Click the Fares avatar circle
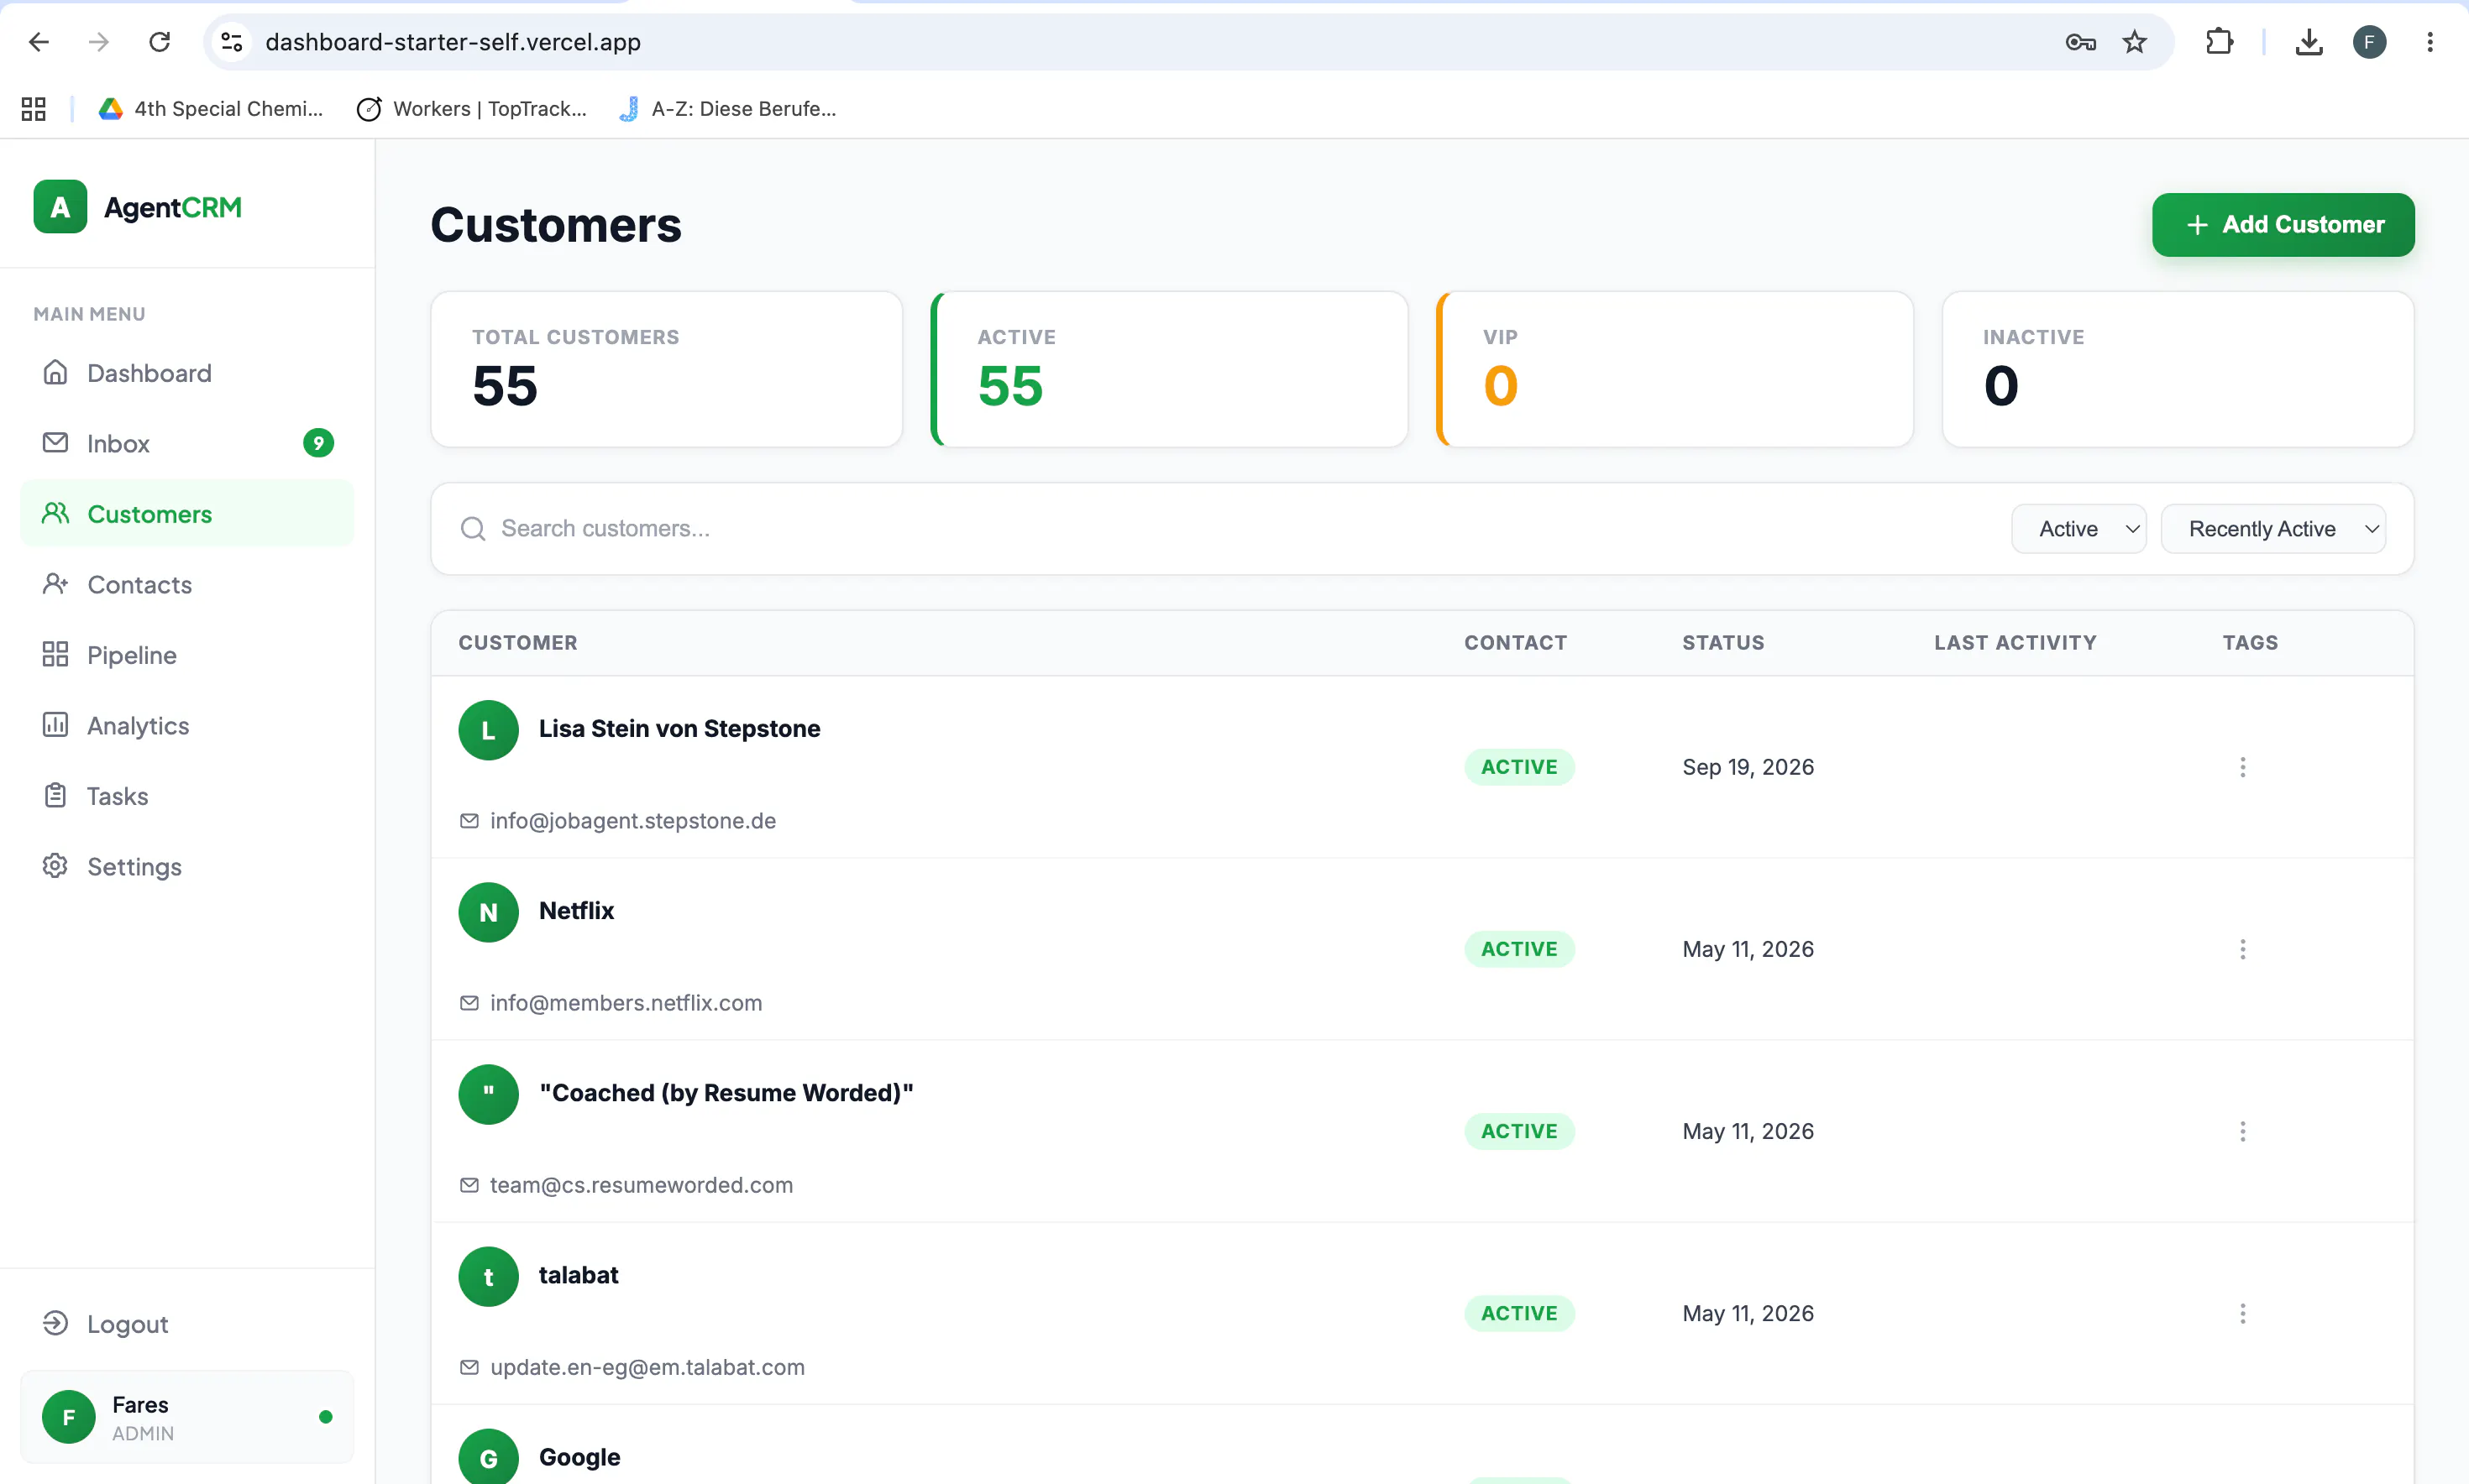This screenshot has width=2469, height=1484. coord(69,1417)
